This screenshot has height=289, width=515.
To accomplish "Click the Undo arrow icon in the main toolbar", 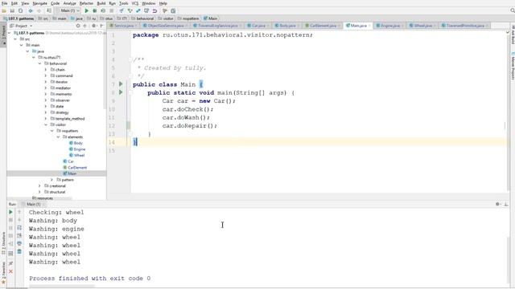I will click(x=154, y=10).
